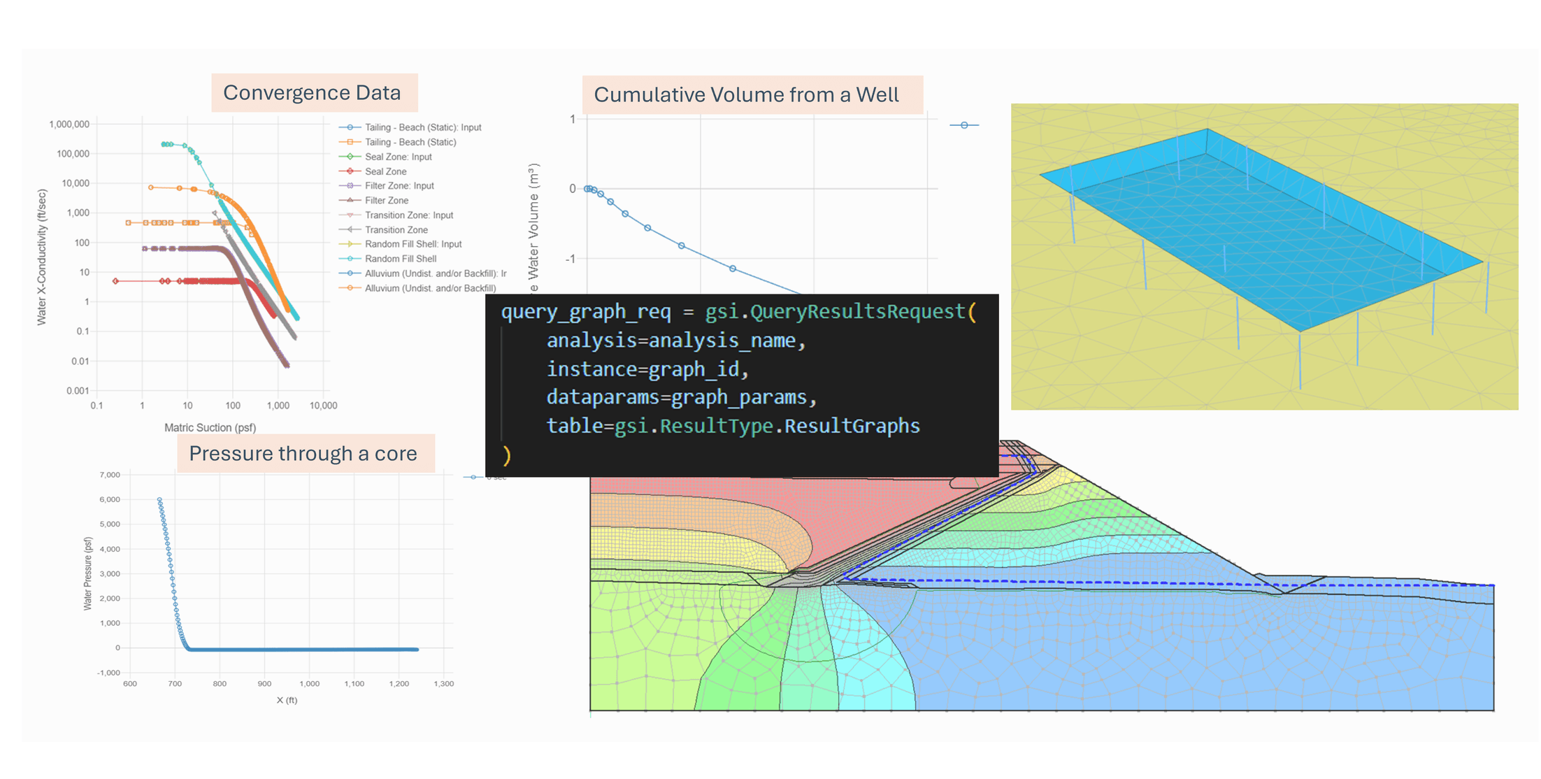This screenshot has height=779, width=1541.
Task: Click the "X (ft)" axis label
Action: point(287,700)
